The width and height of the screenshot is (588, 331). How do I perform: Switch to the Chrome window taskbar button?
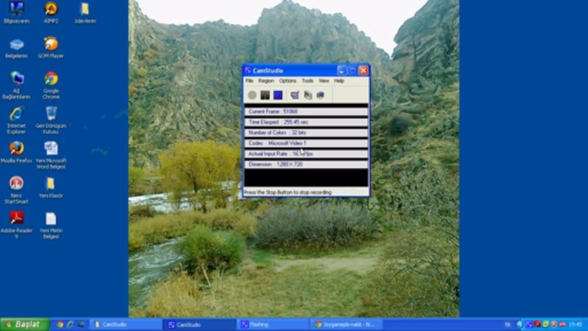click(347, 325)
